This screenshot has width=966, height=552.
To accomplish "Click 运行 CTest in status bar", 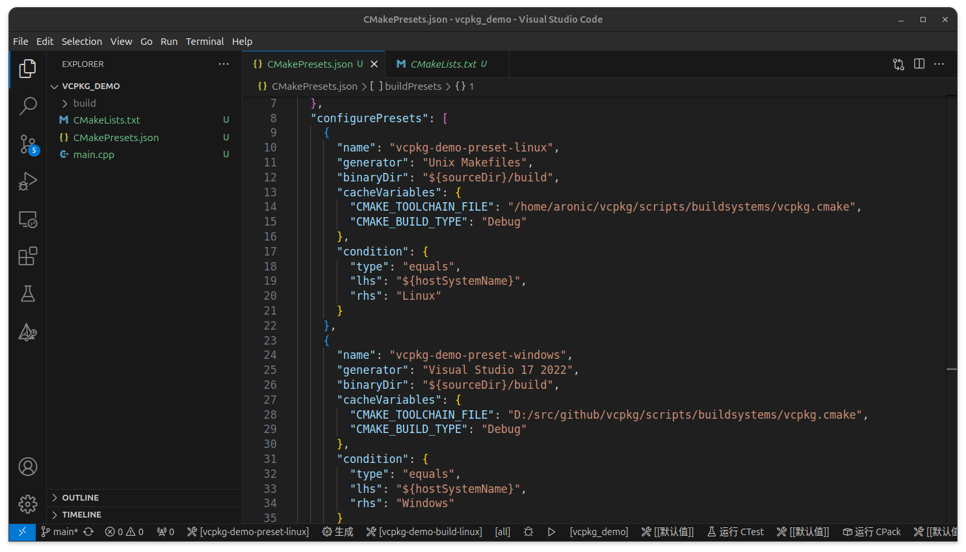I will (x=735, y=532).
